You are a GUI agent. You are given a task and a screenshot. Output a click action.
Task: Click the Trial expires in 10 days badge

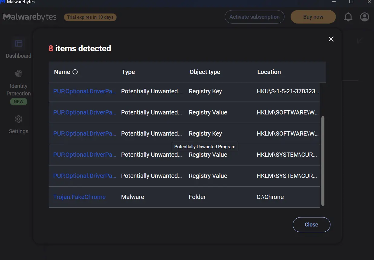pyautogui.click(x=90, y=17)
